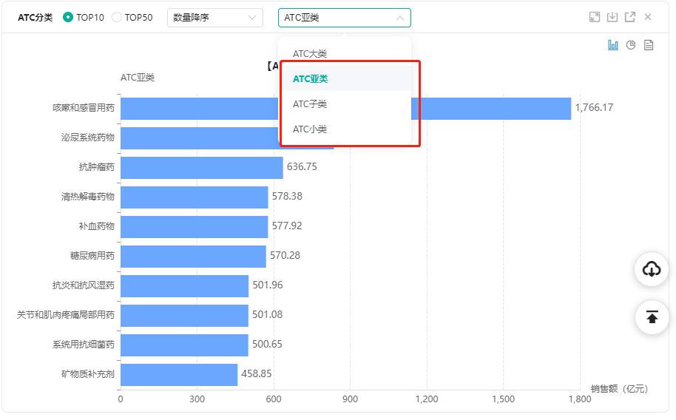Switch to bar chart view
Image resolution: width=676 pixels, height=420 pixels.
pyautogui.click(x=613, y=45)
